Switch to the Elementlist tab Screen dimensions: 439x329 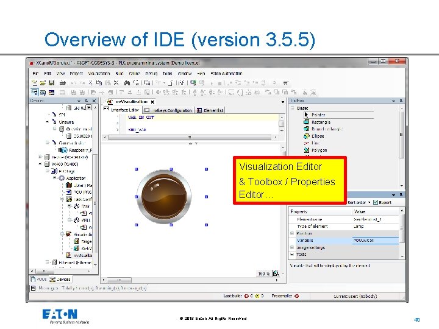click(210, 110)
